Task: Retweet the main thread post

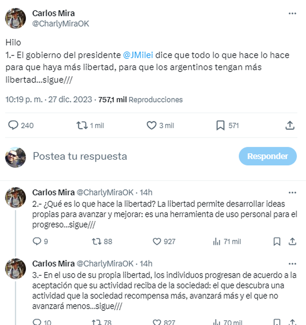Action: [82, 126]
